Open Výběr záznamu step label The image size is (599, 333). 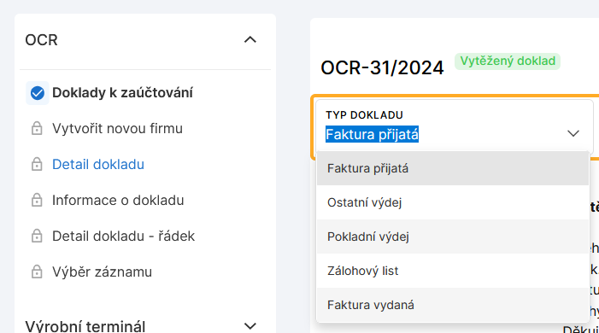tap(102, 272)
